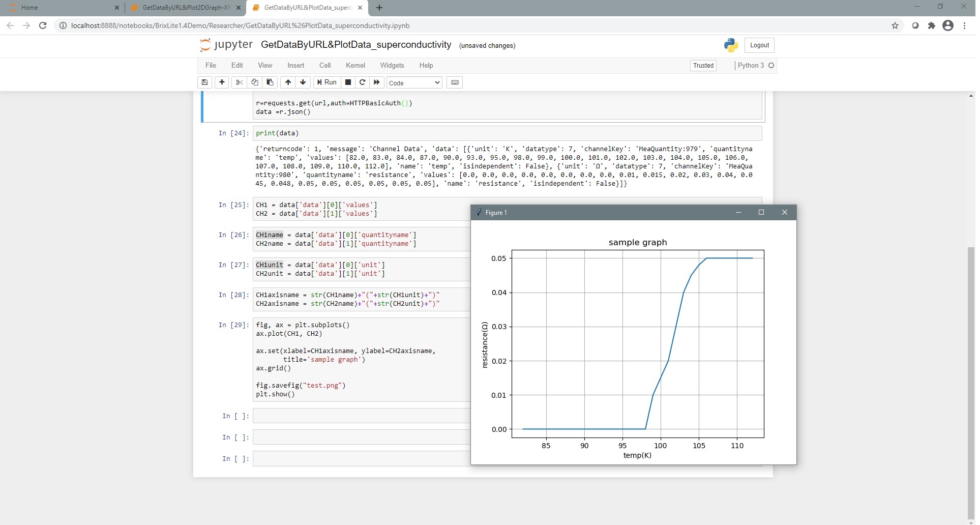Select the In [29] plotting cell

click(361, 360)
